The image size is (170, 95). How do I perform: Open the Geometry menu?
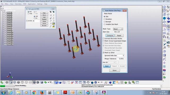point(18,4)
